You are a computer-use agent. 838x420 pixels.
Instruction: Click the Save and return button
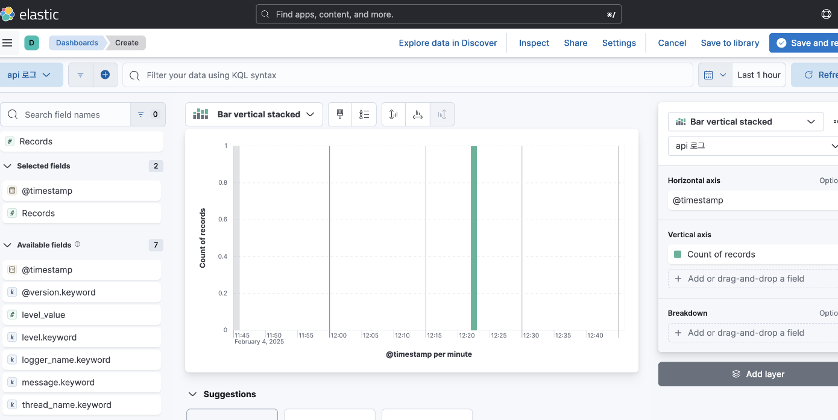click(x=804, y=43)
